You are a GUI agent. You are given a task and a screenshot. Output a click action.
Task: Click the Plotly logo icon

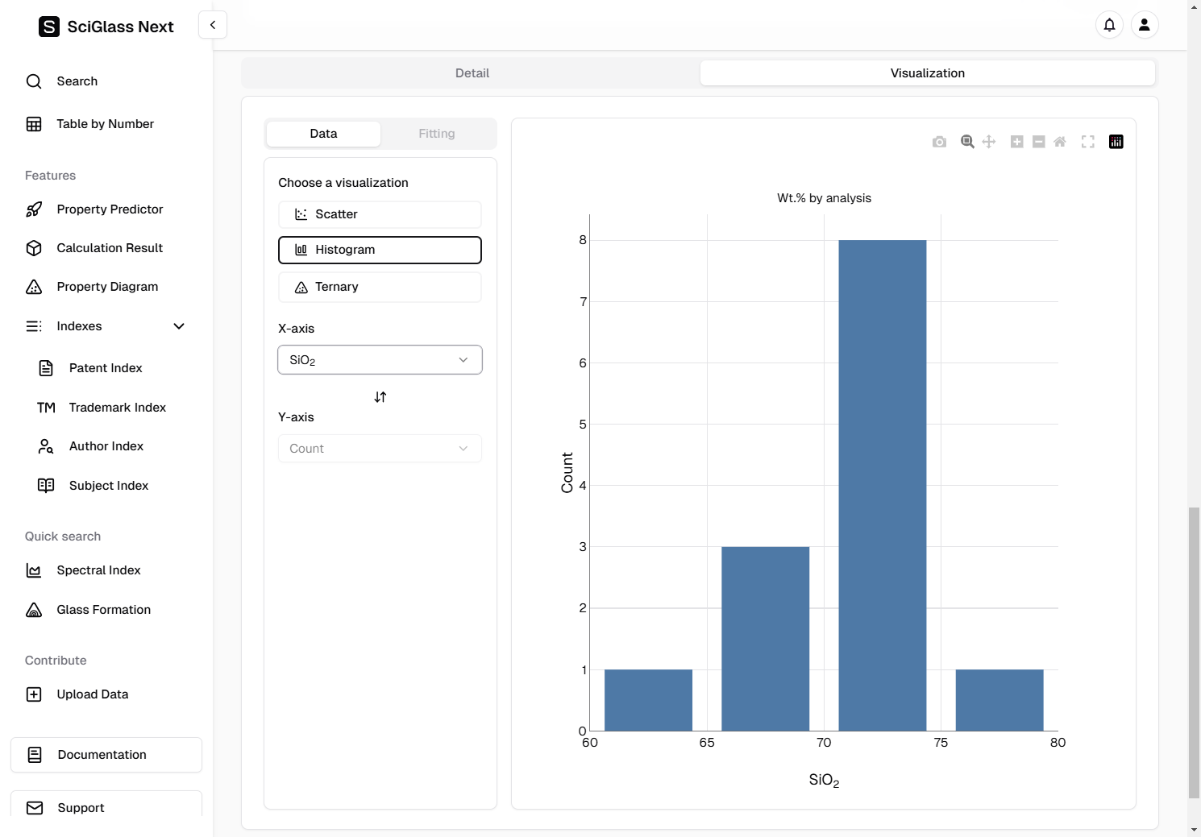coord(1116,142)
